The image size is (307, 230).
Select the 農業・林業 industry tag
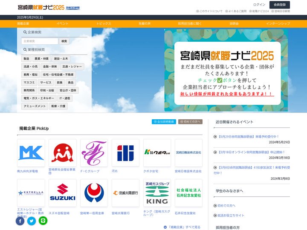(x=41, y=59)
